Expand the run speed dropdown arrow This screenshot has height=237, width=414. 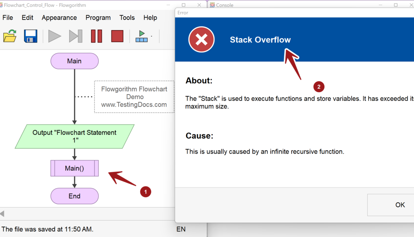point(152,36)
